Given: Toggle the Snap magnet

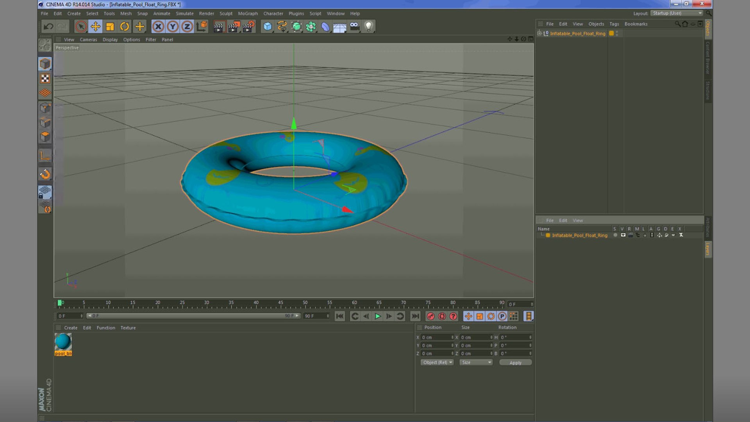Looking at the screenshot, I should coord(45,174).
